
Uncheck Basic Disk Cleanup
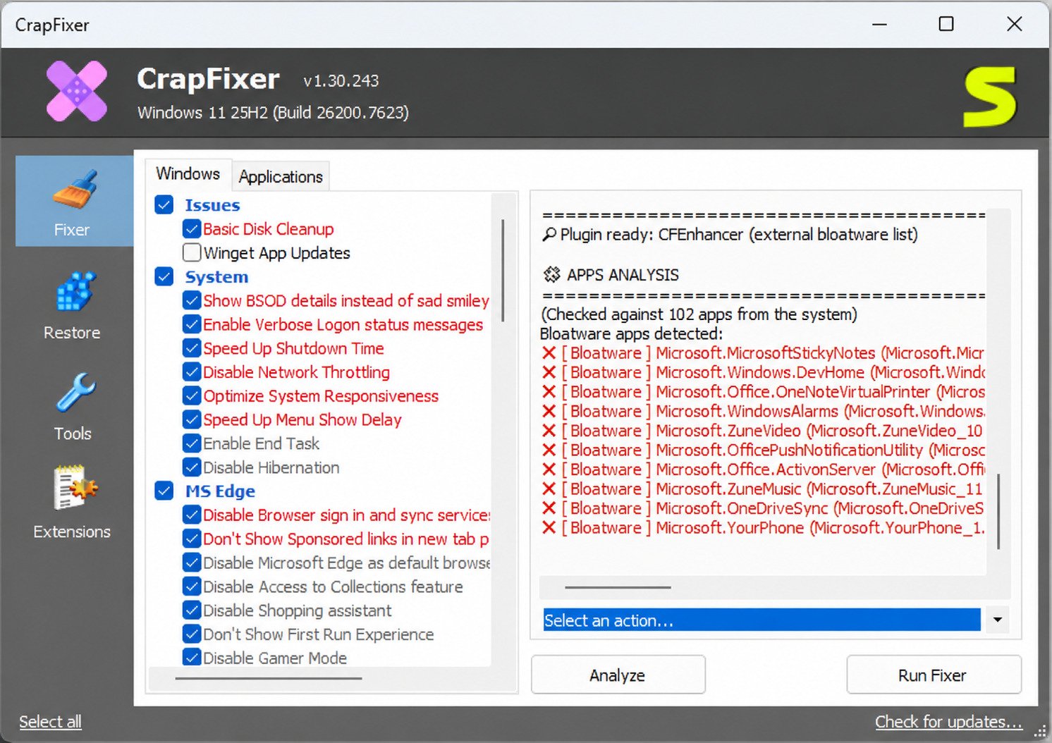point(191,229)
